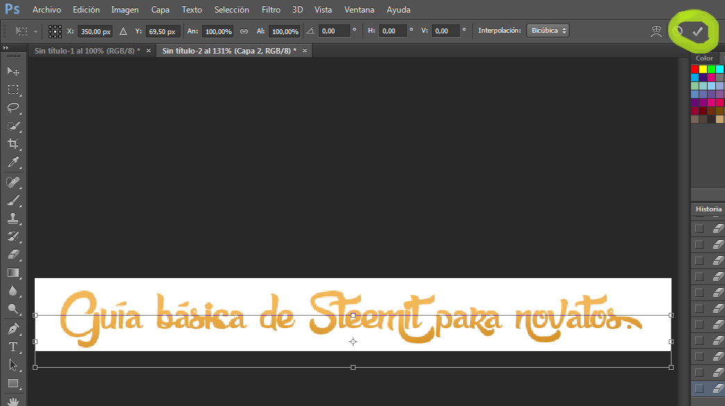
Task: Open the Imagen menu
Action: click(x=125, y=9)
